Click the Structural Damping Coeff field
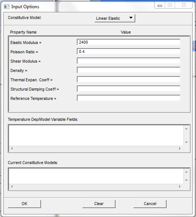The width and height of the screenshot is (196, 217). (x=129, y=89)
